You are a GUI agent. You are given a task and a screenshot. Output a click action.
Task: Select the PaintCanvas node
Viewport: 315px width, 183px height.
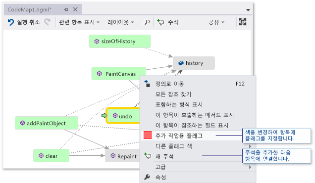pos(119,74)
